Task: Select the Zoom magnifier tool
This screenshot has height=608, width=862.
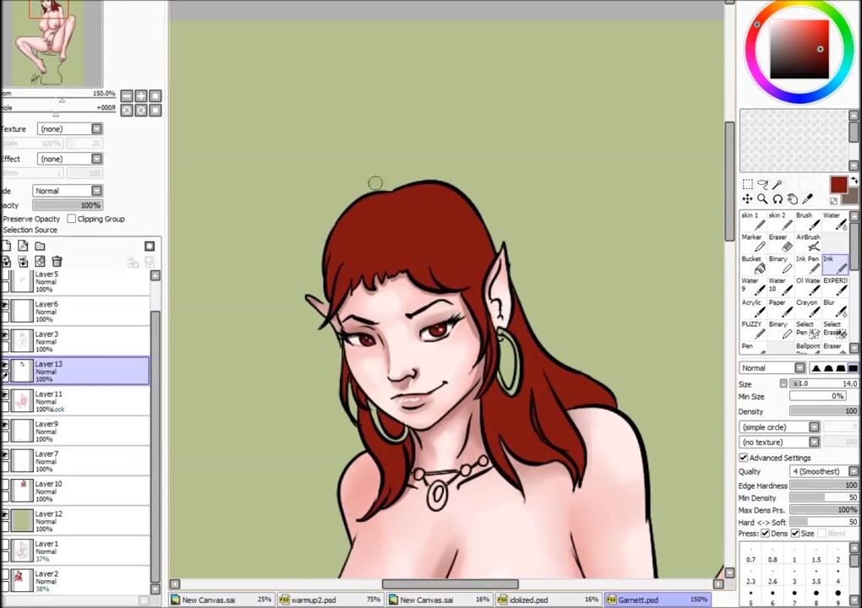Action: [762, 199]
